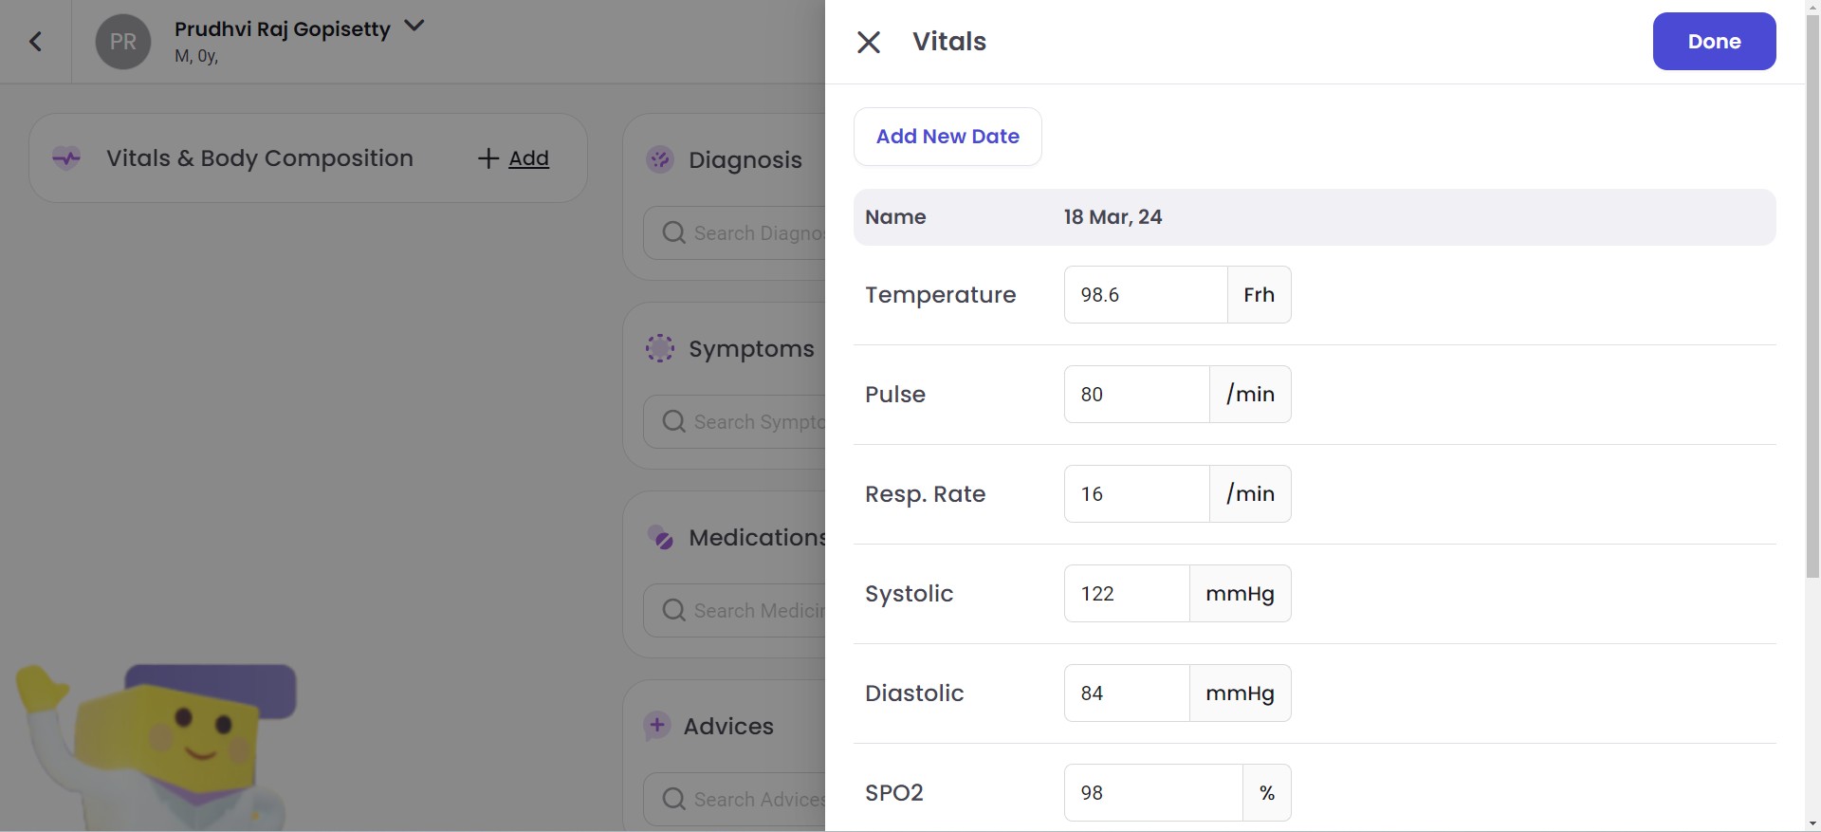This screenshot has height=832, width=1821.
Task: Click Add New Date button
Action: tap(947, 137)
